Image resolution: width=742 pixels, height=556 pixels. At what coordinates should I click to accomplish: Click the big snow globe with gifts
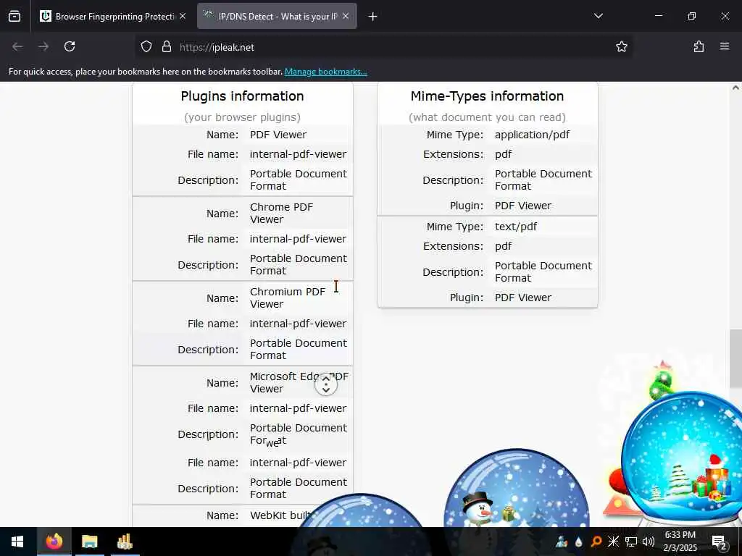tap(681, 458)
